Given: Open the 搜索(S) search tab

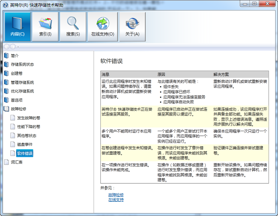Looking at the screenshot, I should point(73,27).
